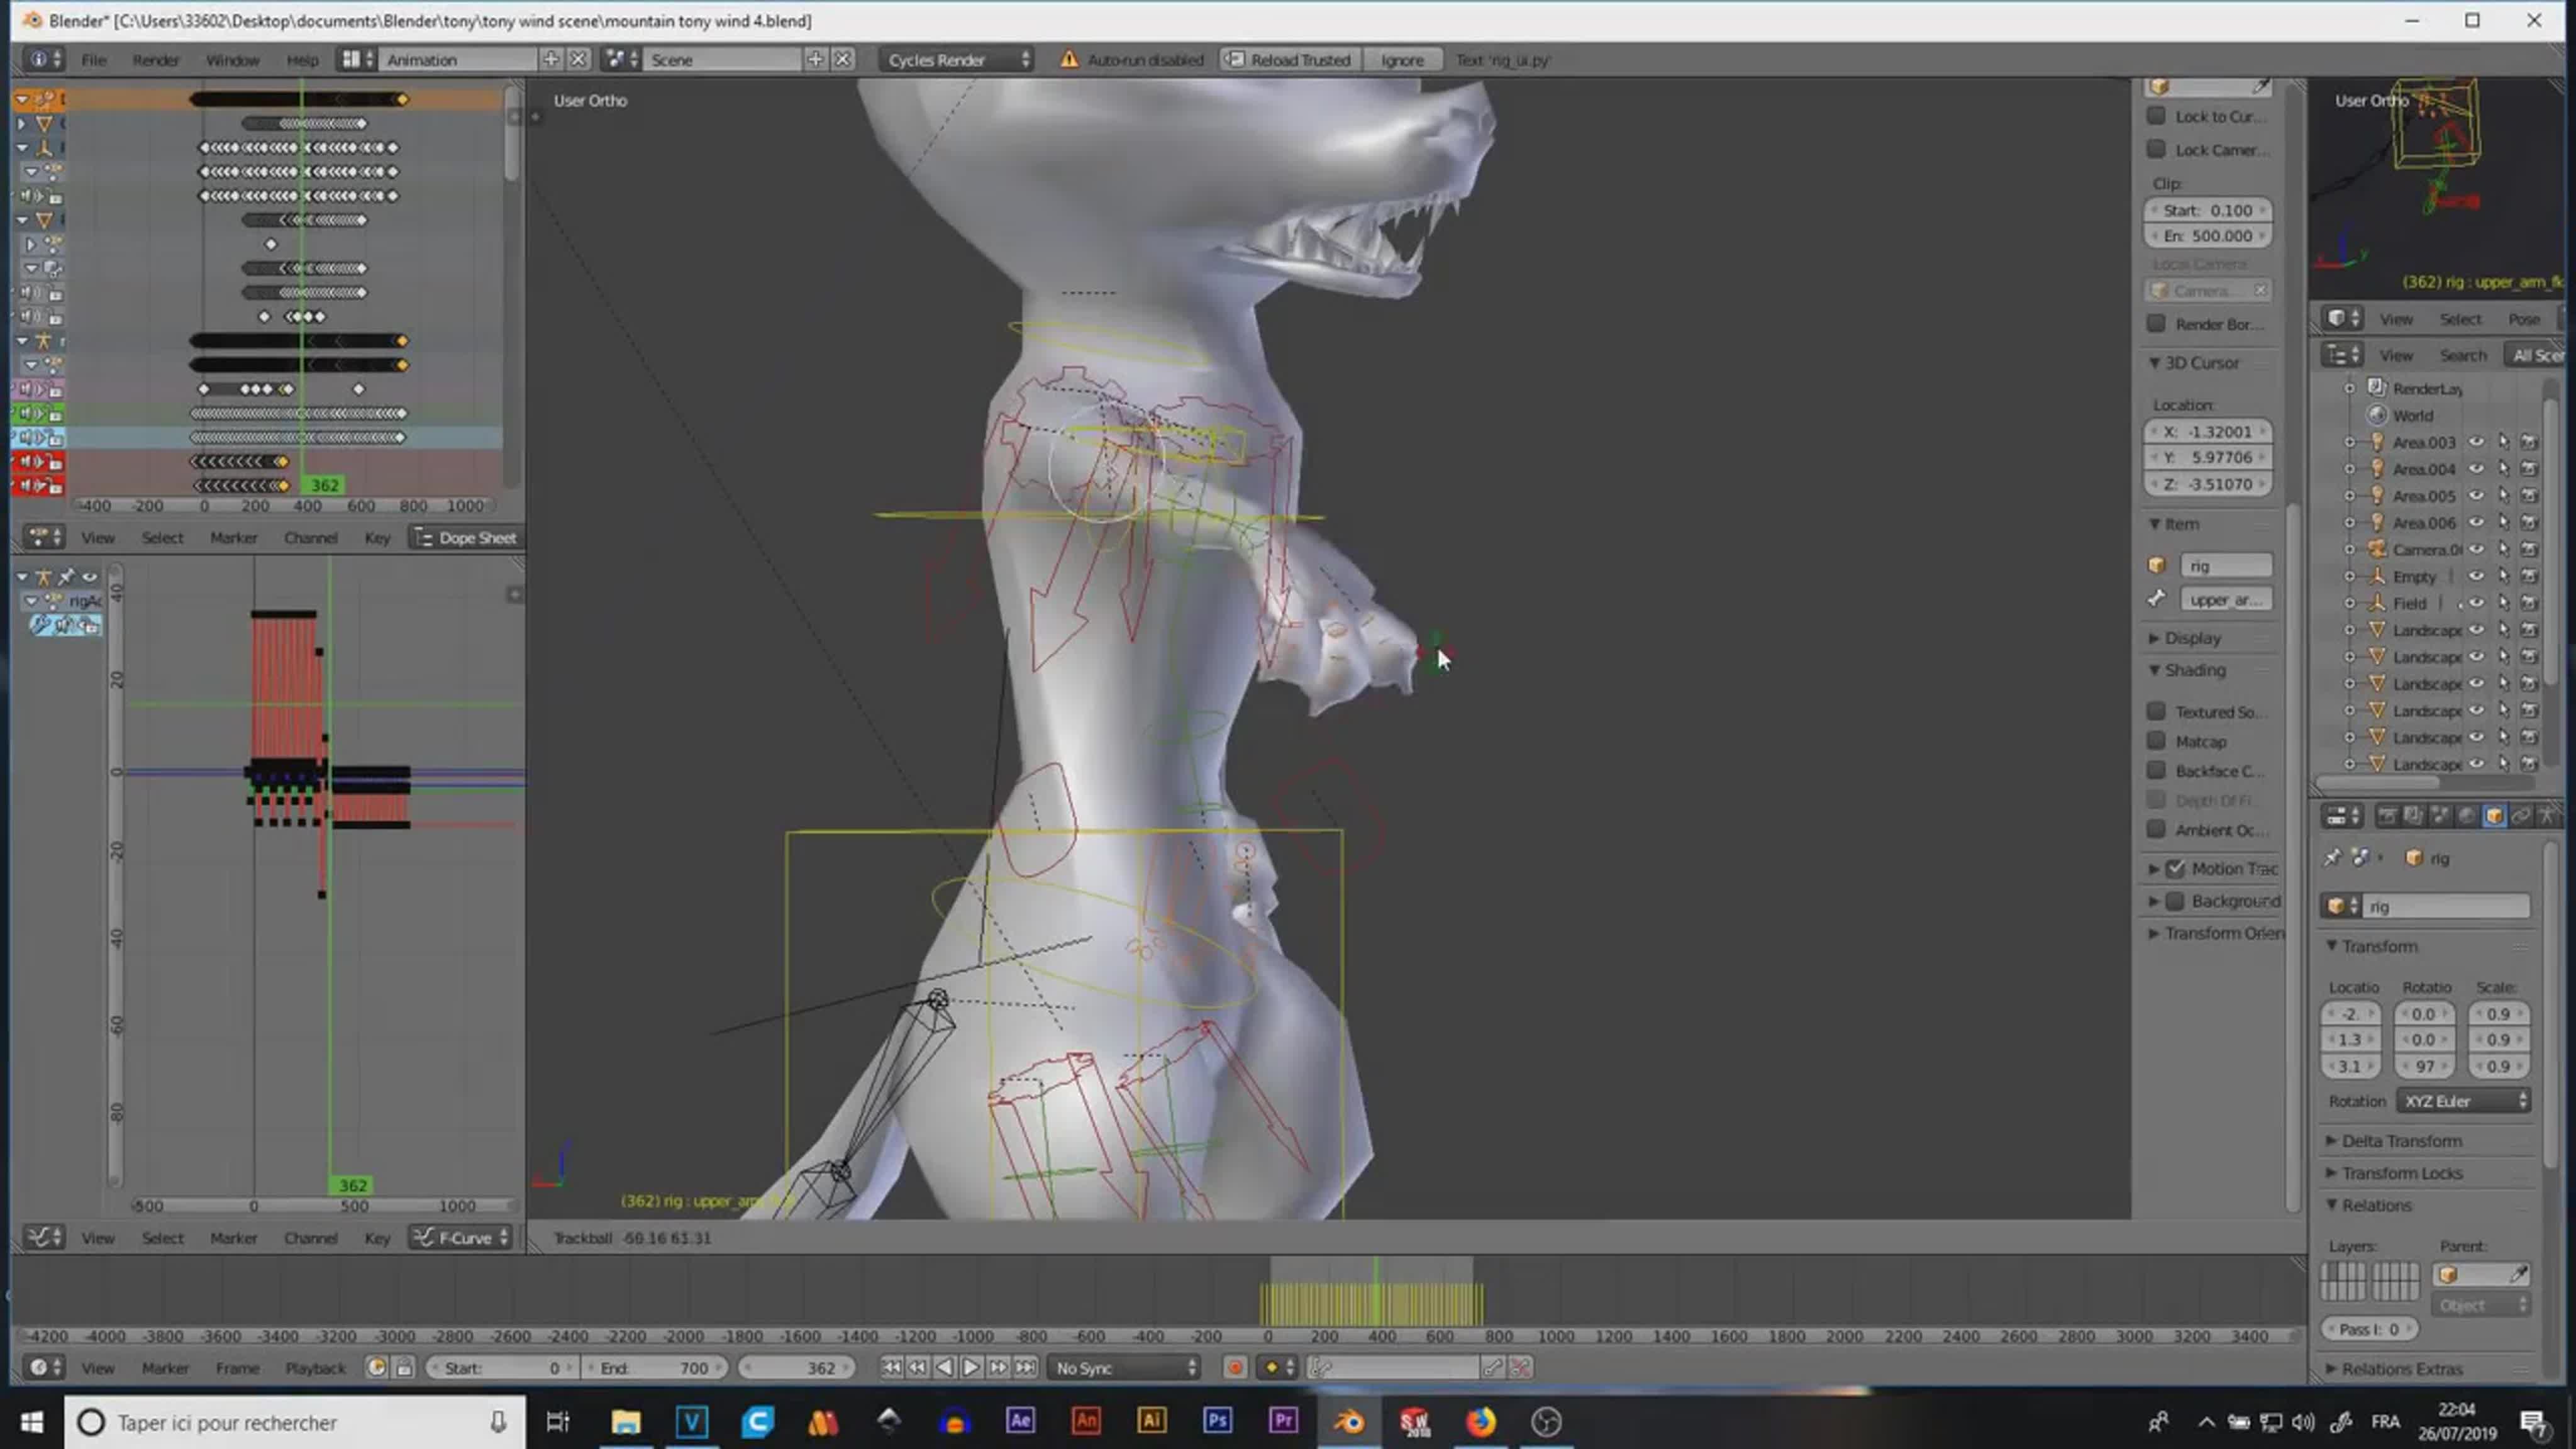Play animation forward in timeline
Viewport: 2576px width, 1449px height.
pos(971,1368)
